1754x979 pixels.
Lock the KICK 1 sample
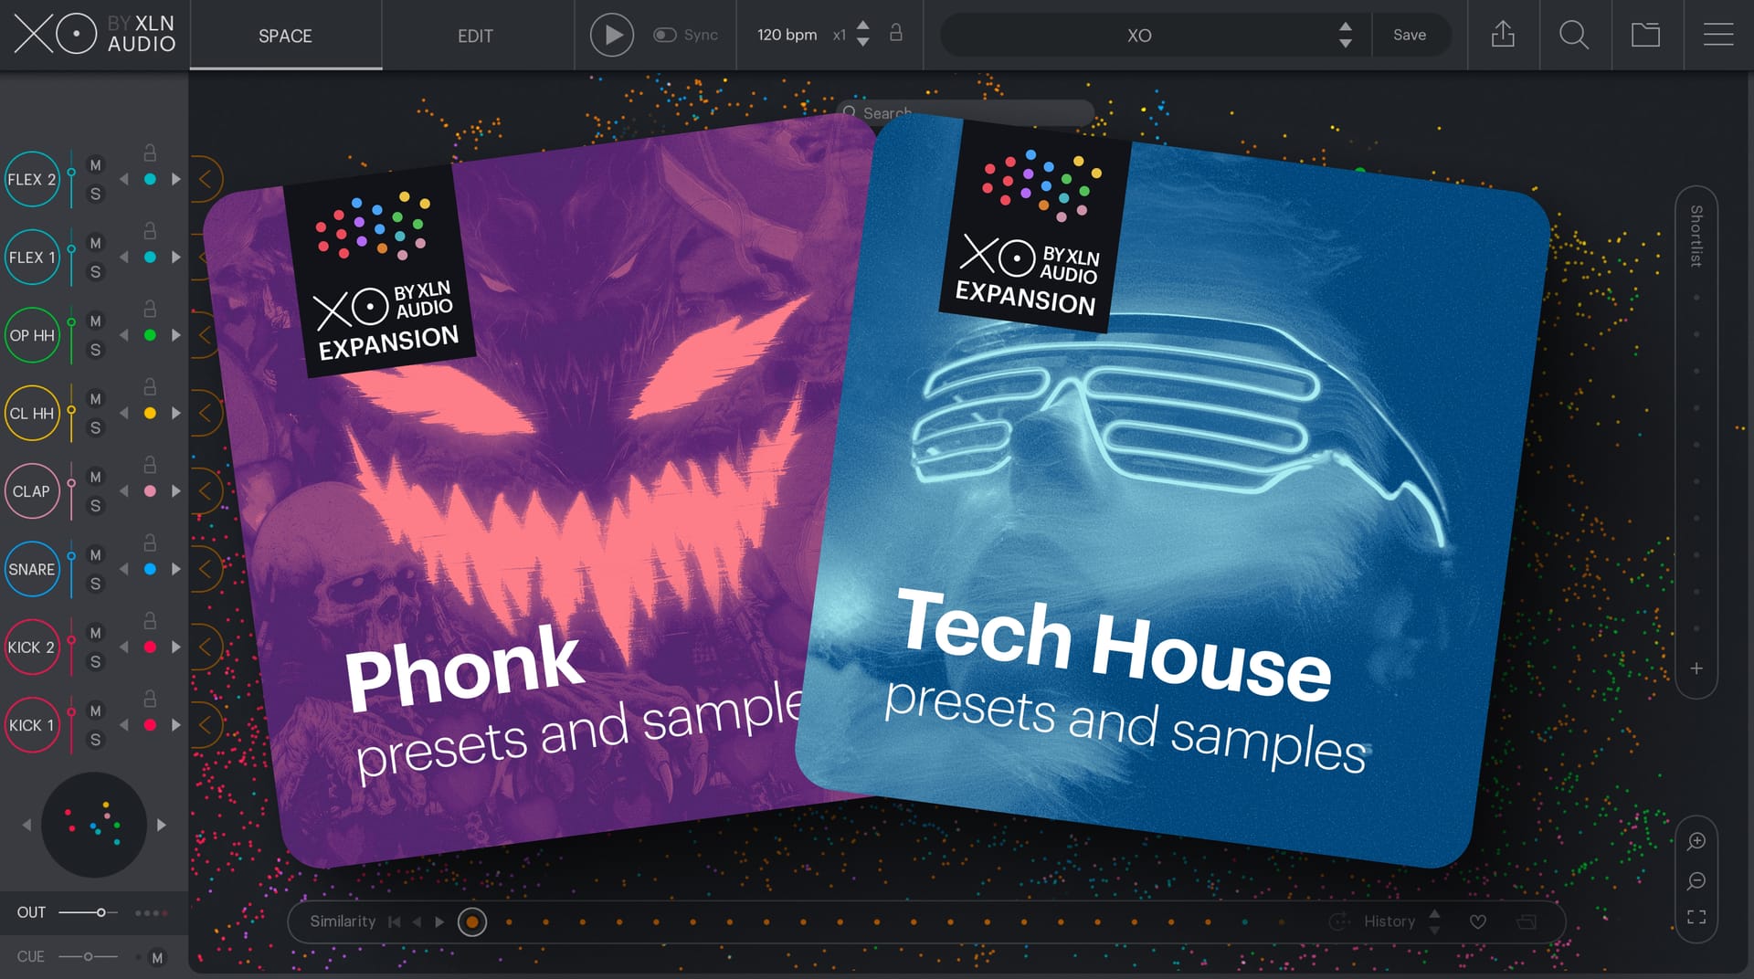pyautogui.click(x=150, y=698)
